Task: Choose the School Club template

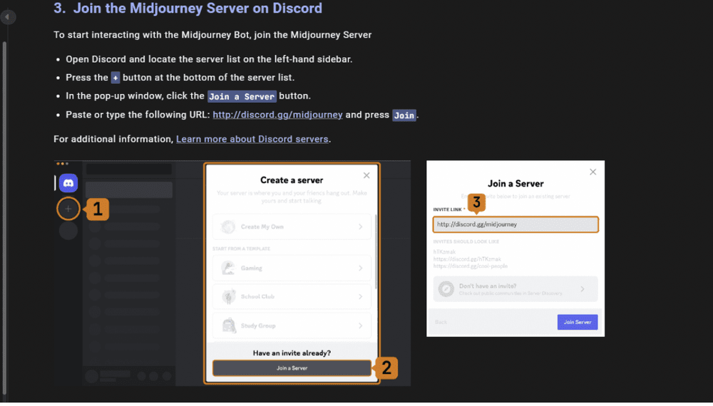Action: click(292, 296)
